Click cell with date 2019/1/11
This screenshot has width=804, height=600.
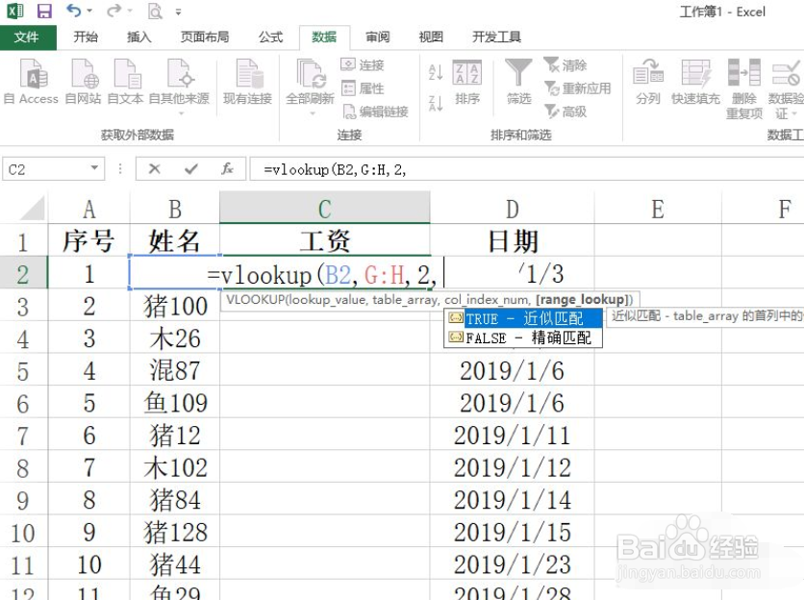(x=513, y=436)
